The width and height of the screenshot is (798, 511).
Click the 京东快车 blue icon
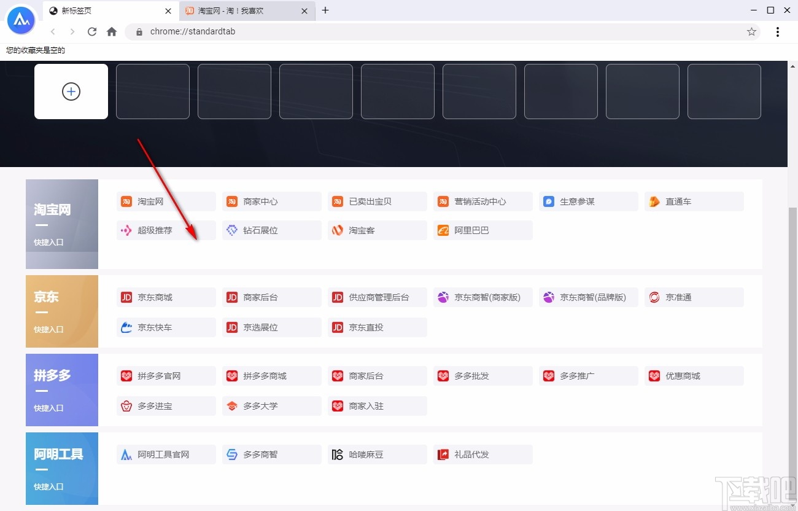(126, 327)
